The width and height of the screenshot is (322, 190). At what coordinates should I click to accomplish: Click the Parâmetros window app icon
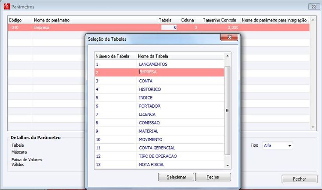(x=7, y=6)
